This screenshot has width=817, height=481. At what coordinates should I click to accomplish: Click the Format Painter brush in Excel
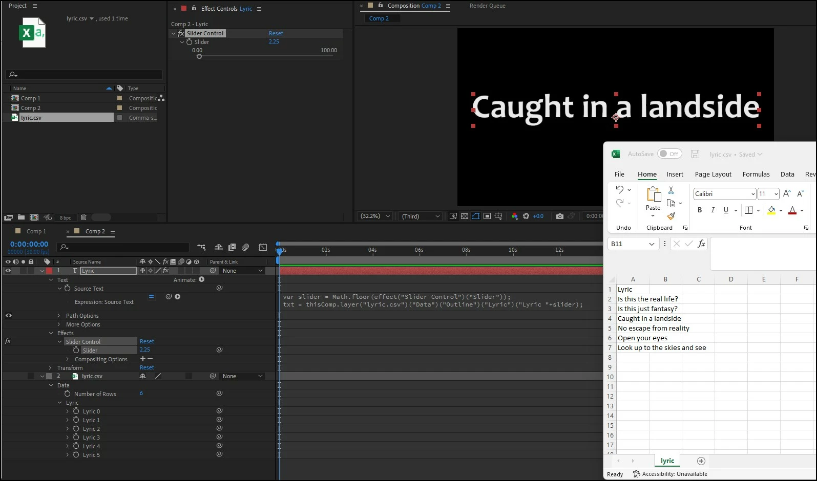pyautogui.click(x=671, y=216)
